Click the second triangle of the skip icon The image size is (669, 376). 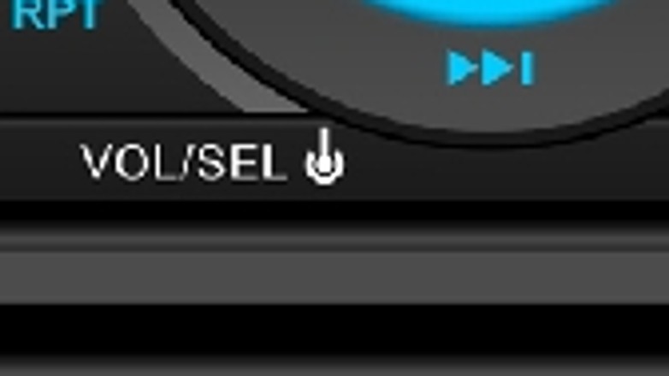499,68
